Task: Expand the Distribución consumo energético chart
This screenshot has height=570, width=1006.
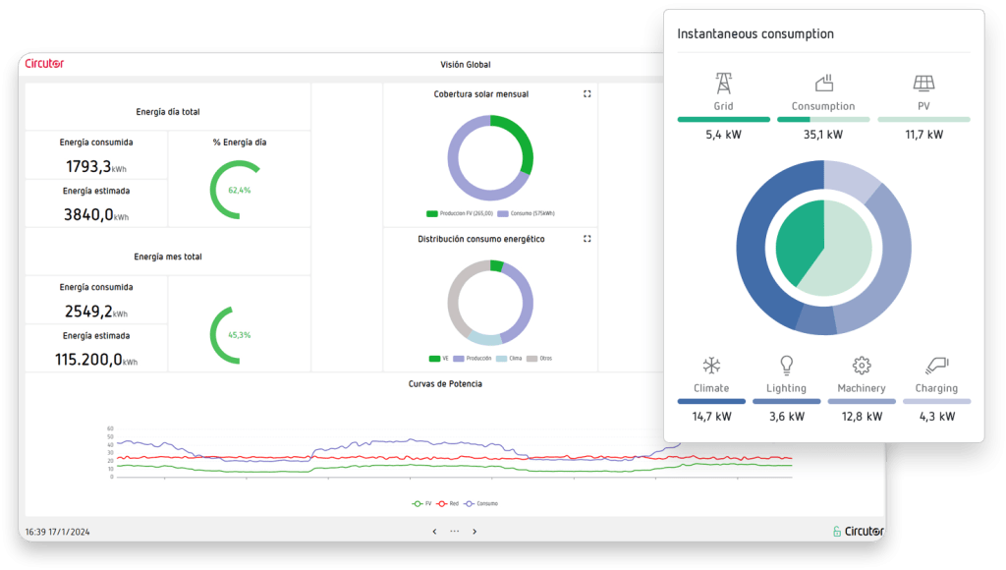Action: point(587,237)
